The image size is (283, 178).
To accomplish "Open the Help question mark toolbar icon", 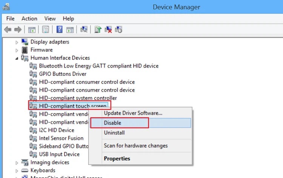I will coord(59,29).
